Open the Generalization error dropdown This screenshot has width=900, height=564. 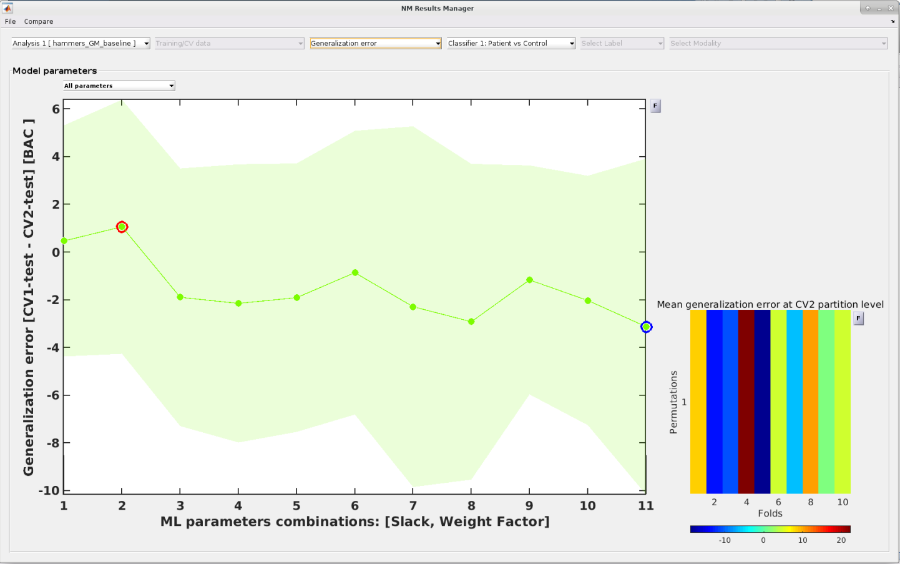click(376, 43)
